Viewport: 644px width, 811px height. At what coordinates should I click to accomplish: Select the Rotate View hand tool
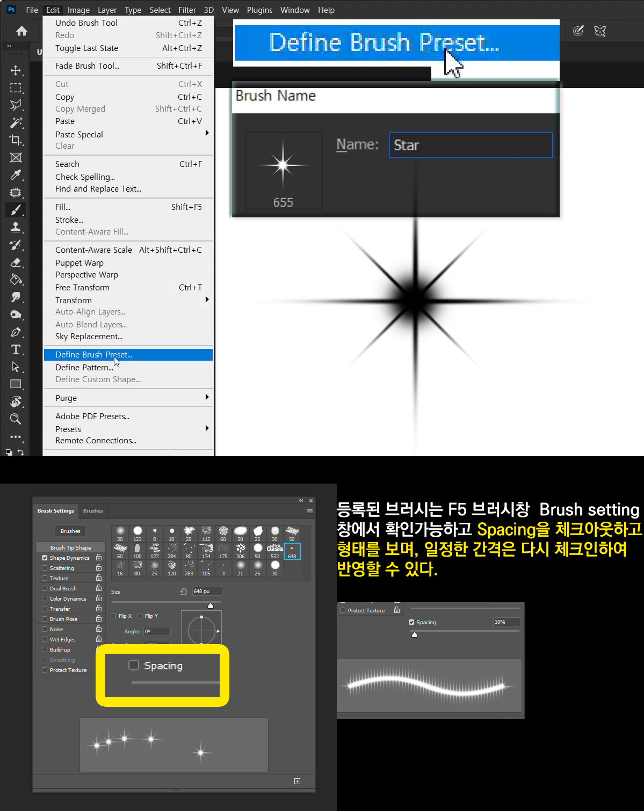[x=16, y=401]
